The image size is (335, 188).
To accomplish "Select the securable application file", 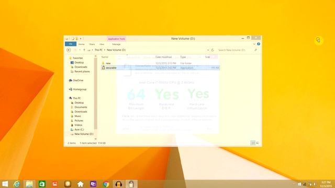I will 160,68.
